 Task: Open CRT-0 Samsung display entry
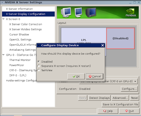[x=23, y=70]
